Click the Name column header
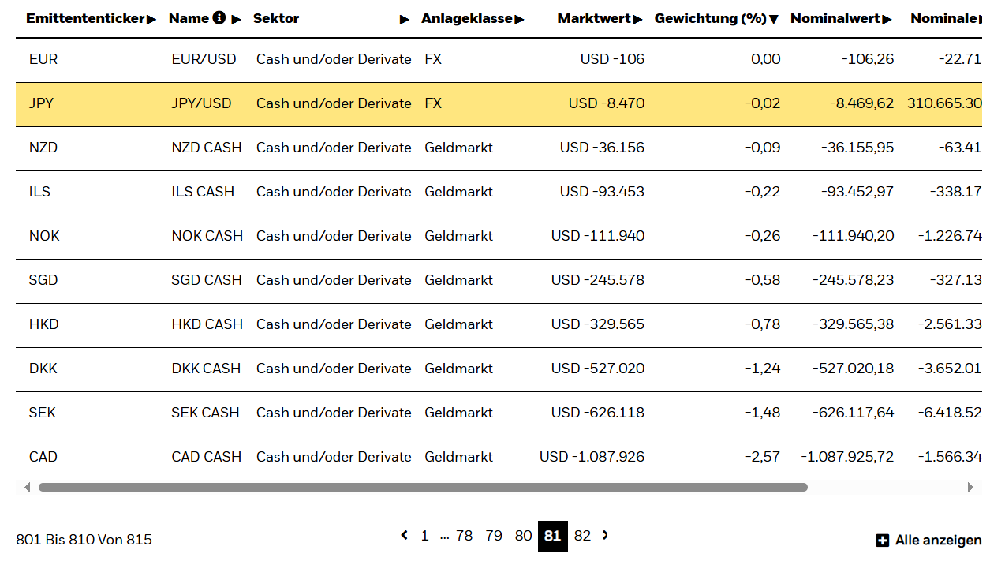Image resolution: width=1005 pixels, height=565 pixels. click(189, 18)
